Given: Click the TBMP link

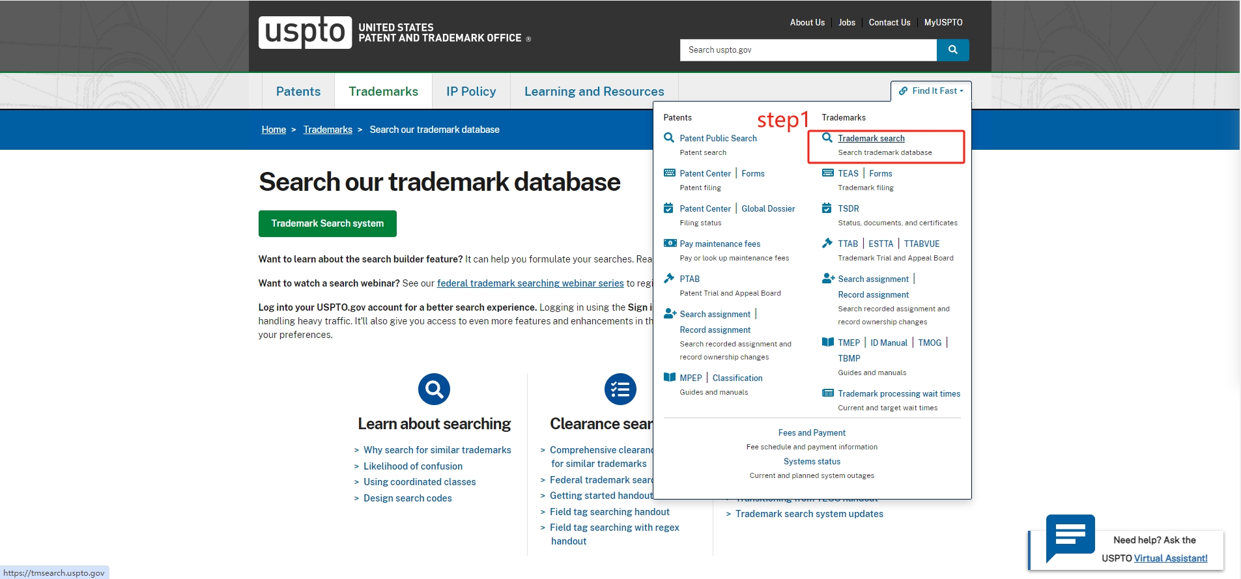Looking at the screenshot, I should point(849,358).
